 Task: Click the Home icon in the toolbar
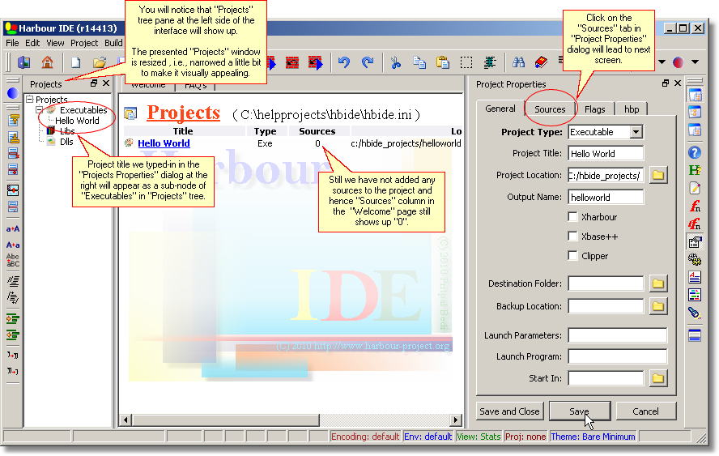(47, 62)
